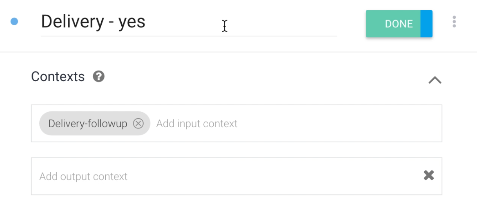This screenshot has width=477, height=217.
Task: Remove the Delivery-followup input context chip
Action: (x=138, y=123)
